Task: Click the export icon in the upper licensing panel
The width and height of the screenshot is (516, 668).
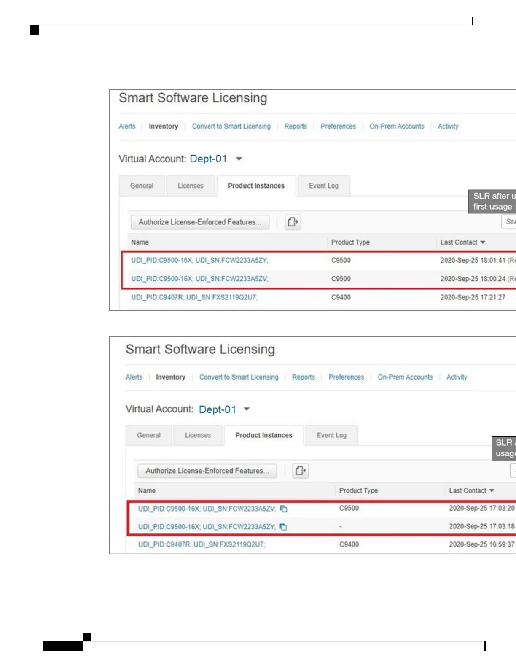Action: coord(293,222)
